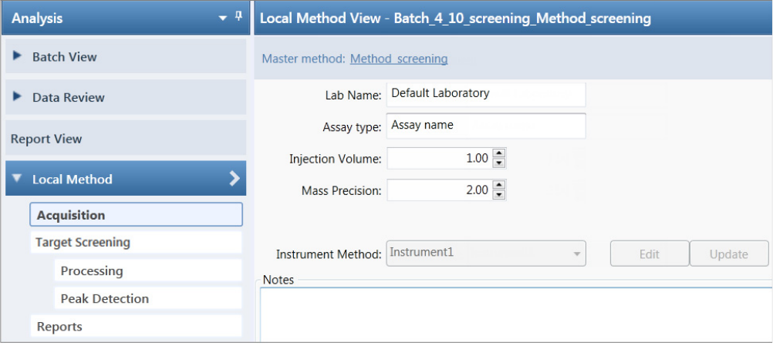Increase the Injection Volume value
Screen dimensions: 773x346
point(499,154)
